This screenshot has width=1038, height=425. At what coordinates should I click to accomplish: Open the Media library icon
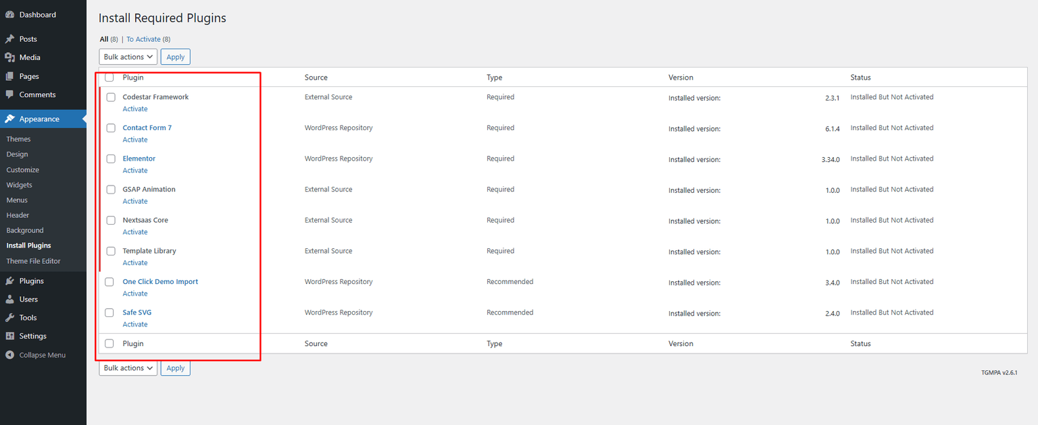[x=9, y=57]
